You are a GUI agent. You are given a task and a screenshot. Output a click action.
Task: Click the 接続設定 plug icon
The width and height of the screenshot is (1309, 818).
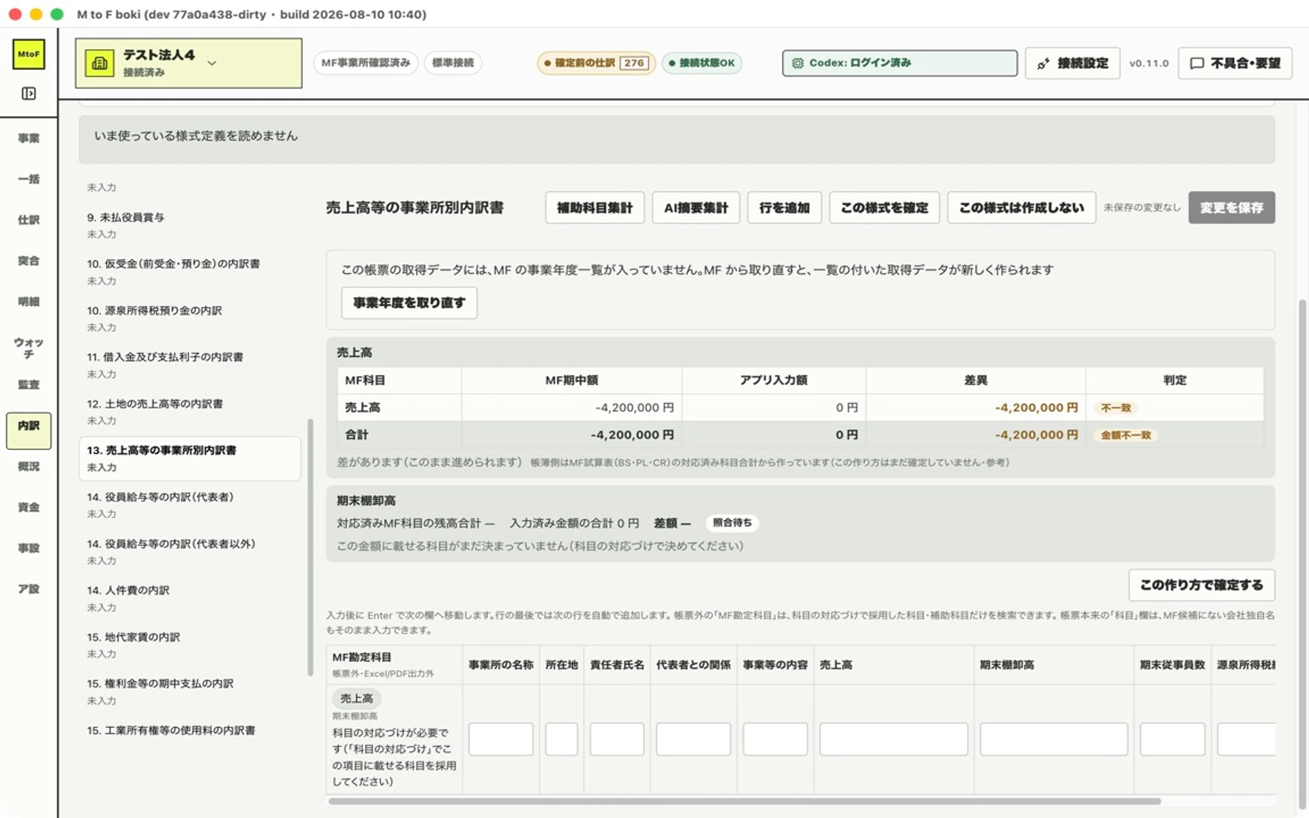click(x=1043, y=63)
